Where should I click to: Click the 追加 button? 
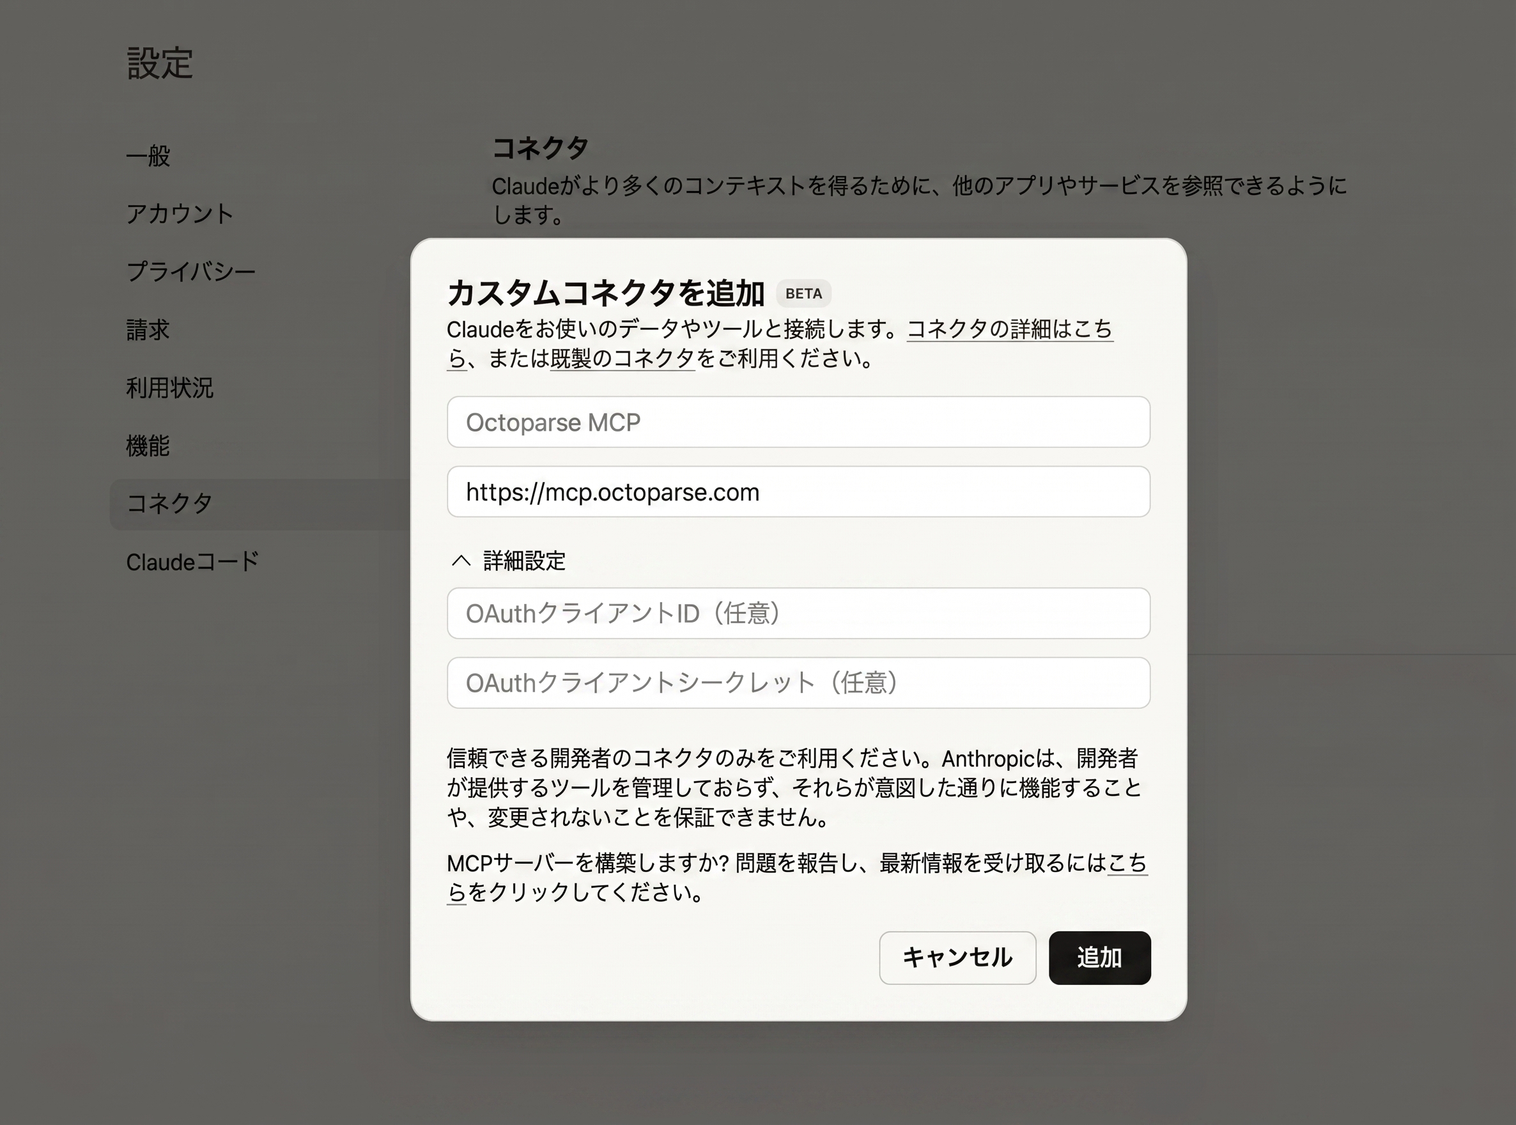pos(1099,958)
